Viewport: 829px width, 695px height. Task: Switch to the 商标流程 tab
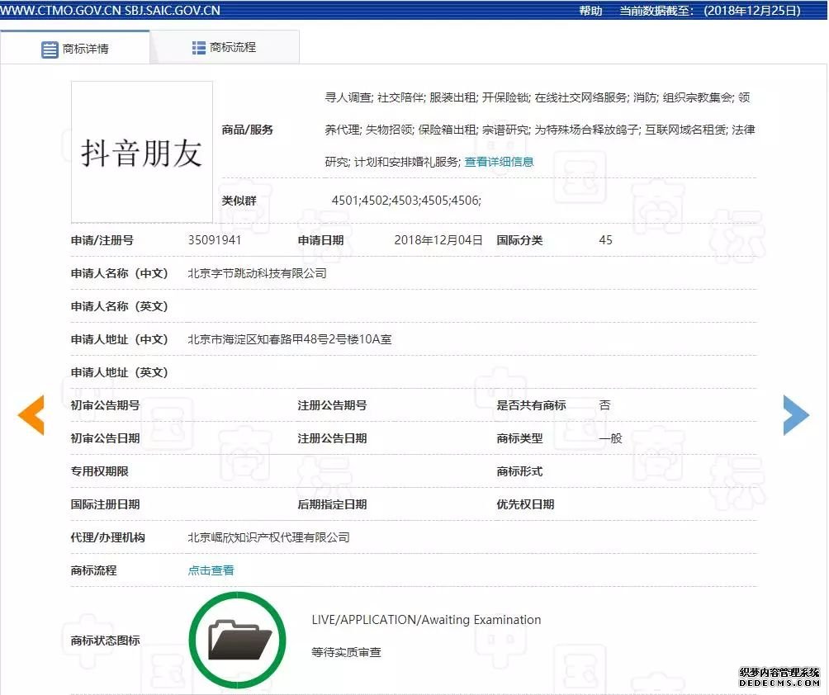[x=225, y=48]
